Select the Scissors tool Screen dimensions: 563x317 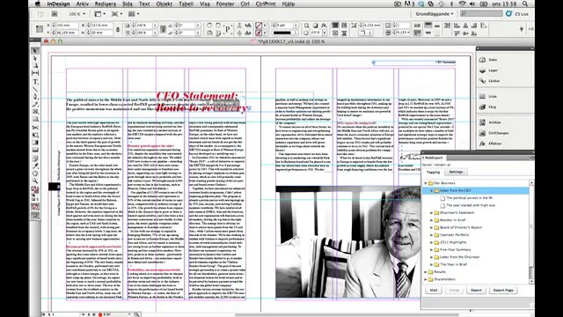[x=35, y=128]
